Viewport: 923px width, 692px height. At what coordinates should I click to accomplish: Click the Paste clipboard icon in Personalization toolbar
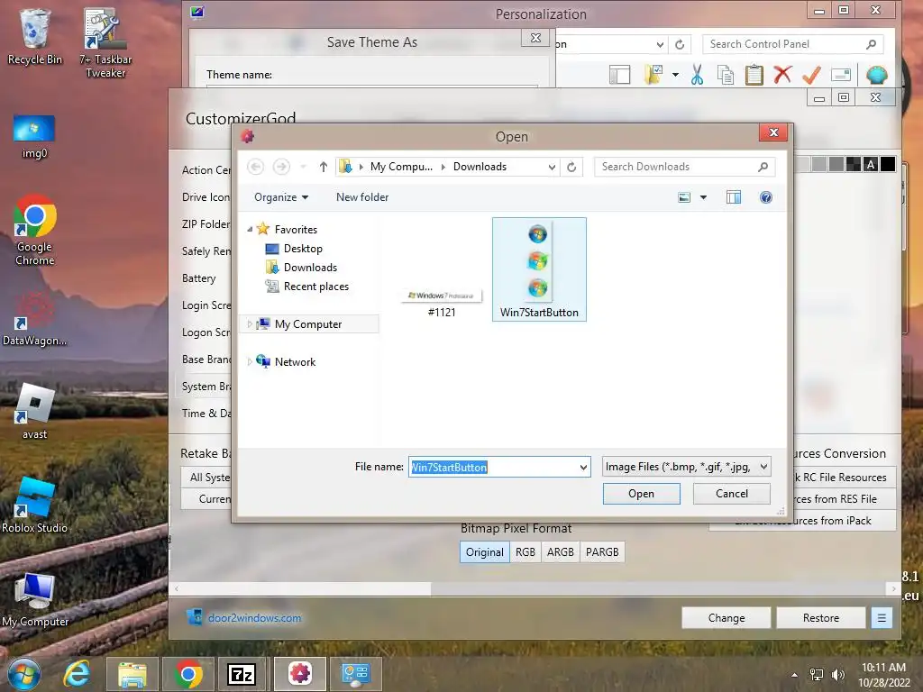click(754, 75)
